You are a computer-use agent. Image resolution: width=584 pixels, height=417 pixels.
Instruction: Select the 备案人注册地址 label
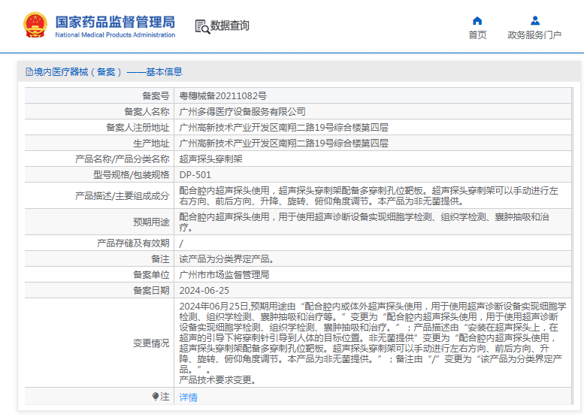click(138, 128)
